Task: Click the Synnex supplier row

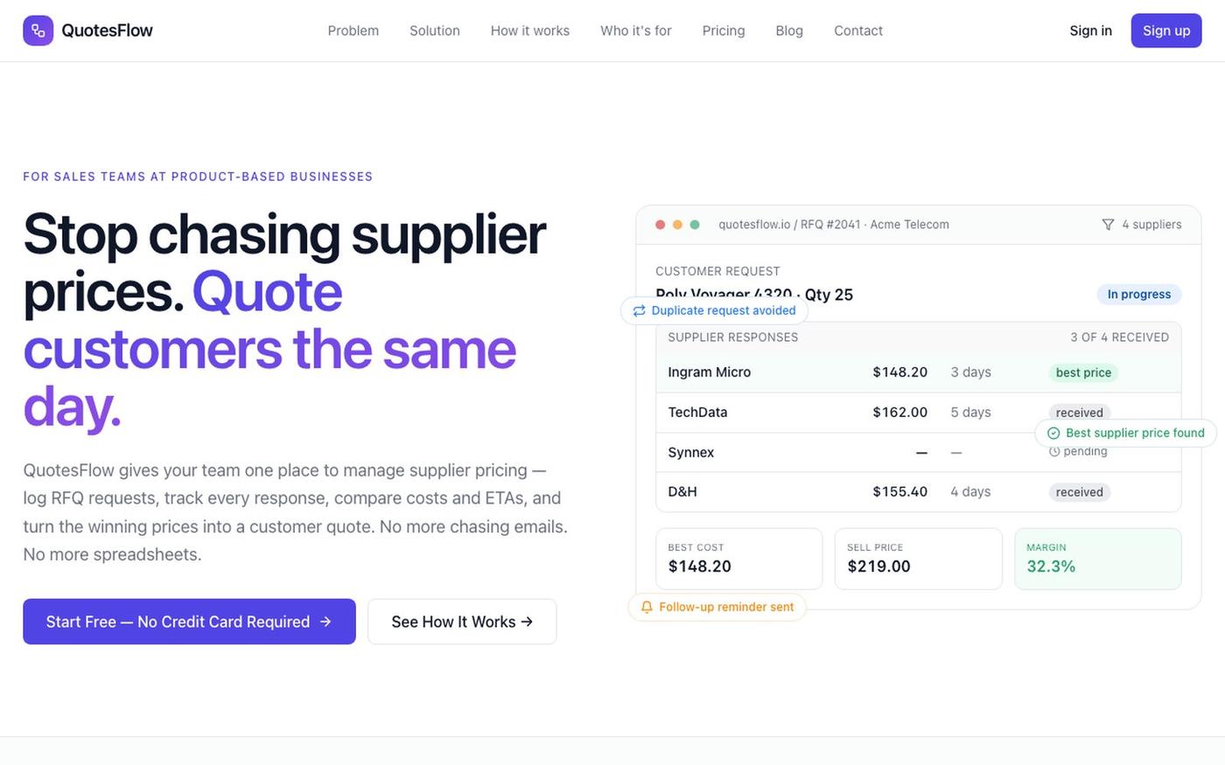Action: tap(919, 452)
